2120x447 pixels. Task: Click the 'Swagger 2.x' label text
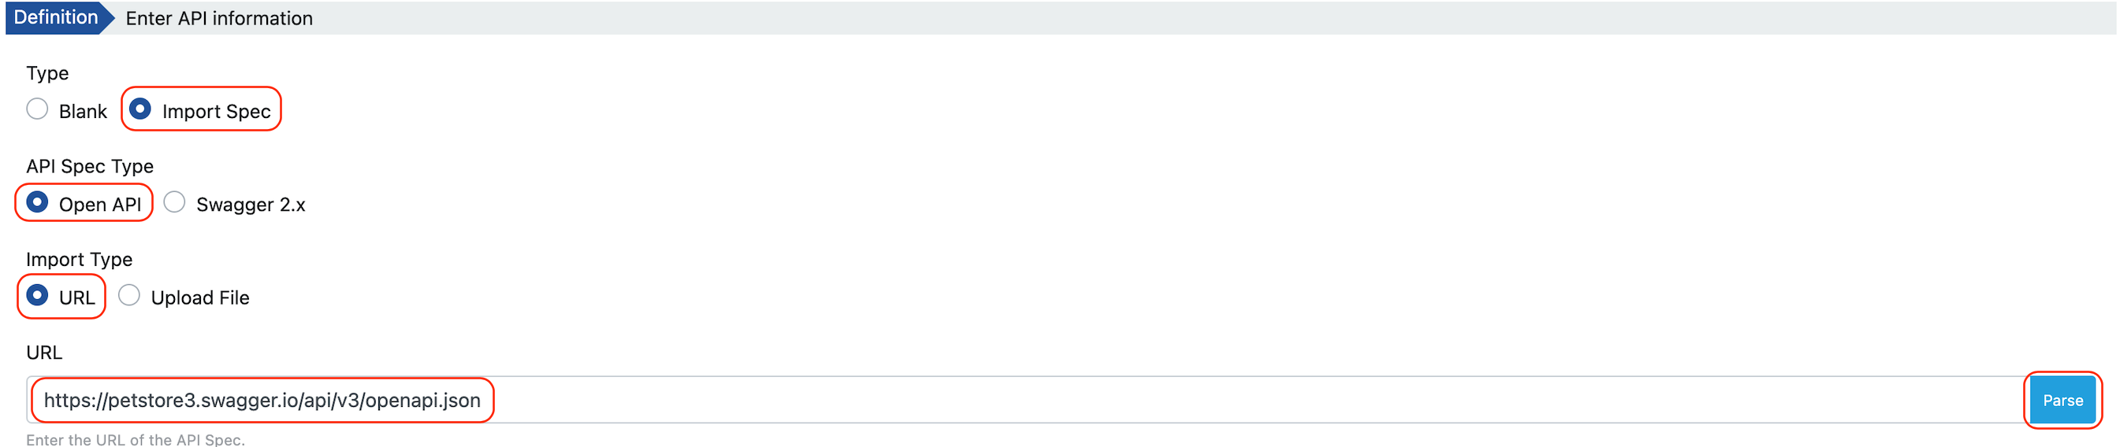point(250,205)
